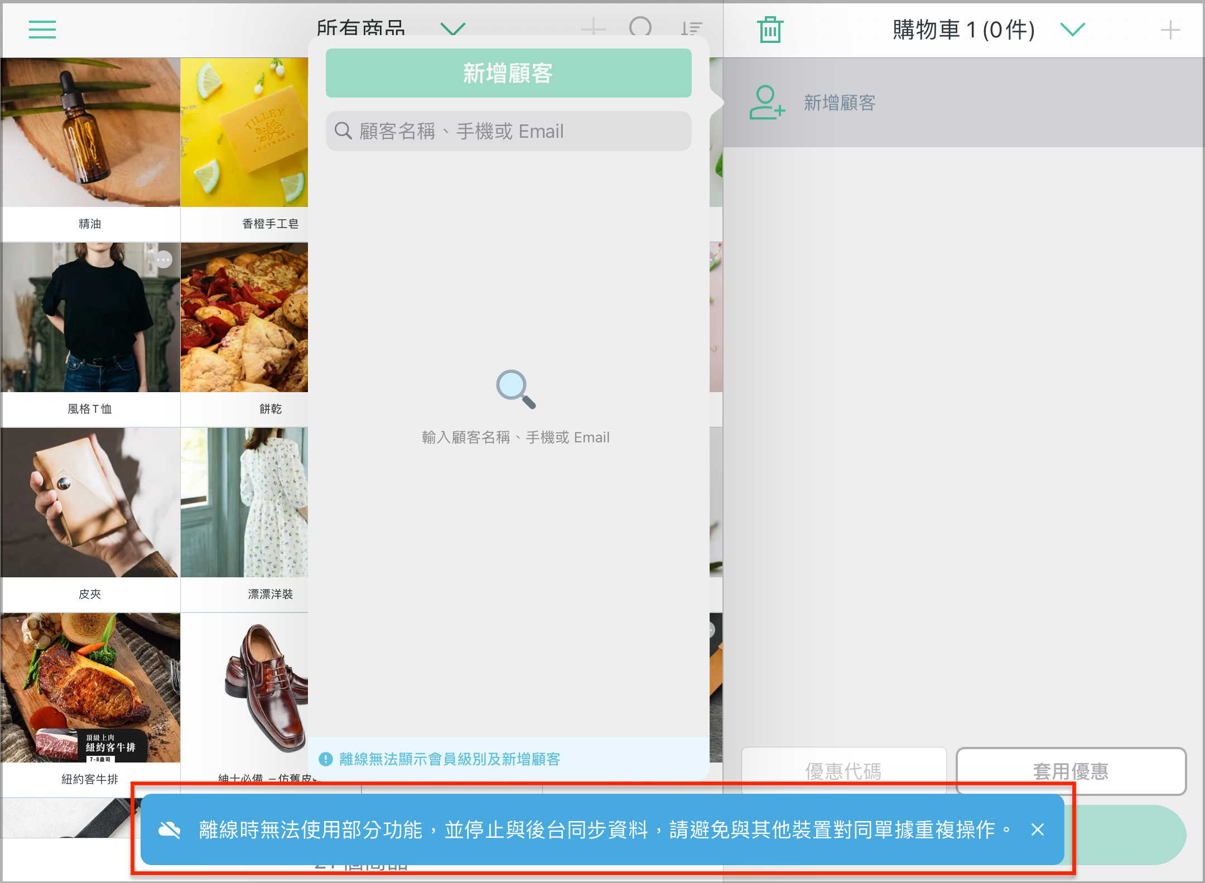
Task: Select the 新增顧客 label in cart panel
Action: (x=840, y=103)
